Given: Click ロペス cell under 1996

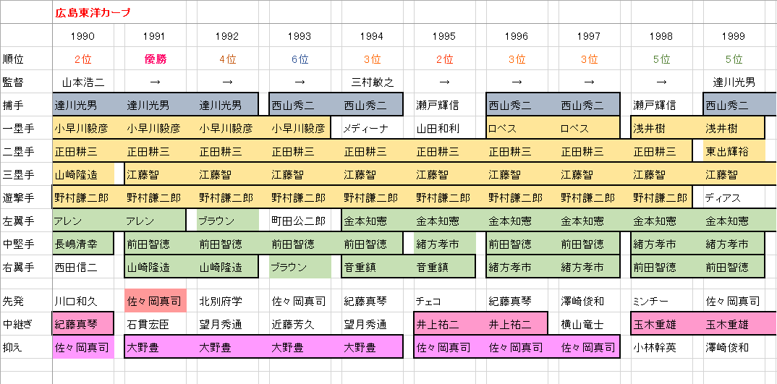Looking at the screenshot, I should point(517,129).
